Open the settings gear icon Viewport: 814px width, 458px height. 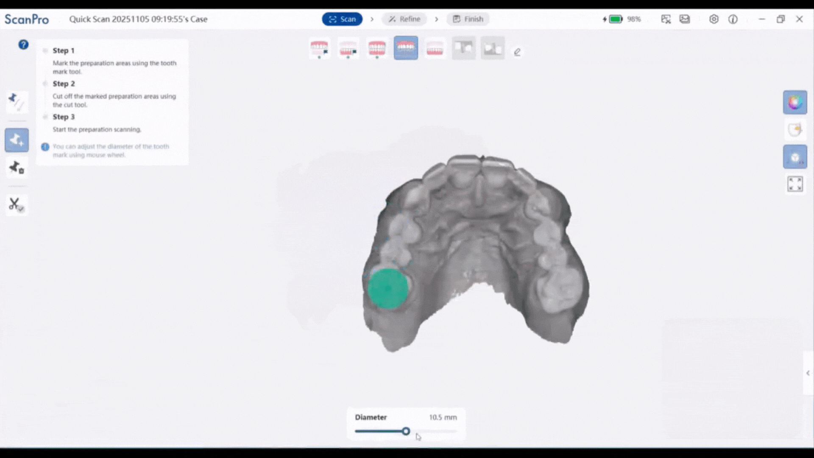tap(714, 19)
